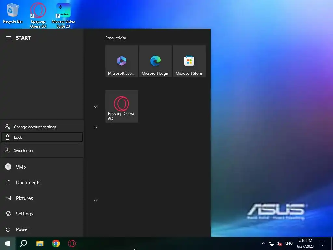333x250 pixels.
Task: Select Movavi Video Suite 23 desktop shortcut
Action: coord(63,15)
